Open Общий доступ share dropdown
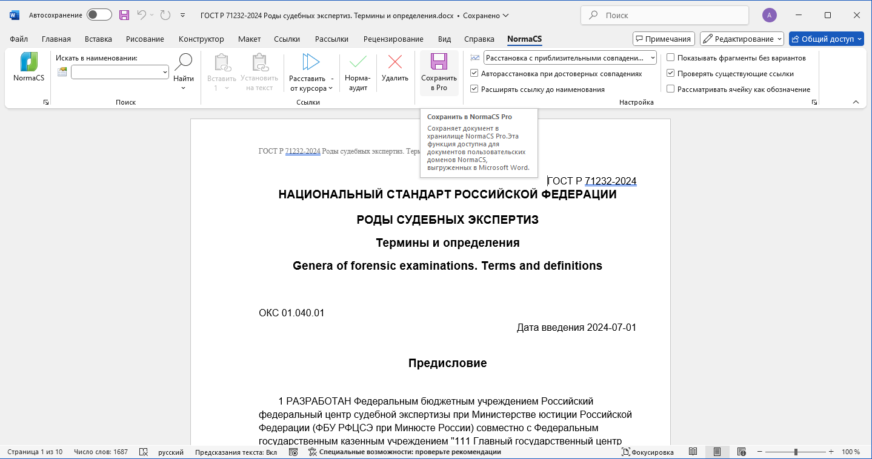Image resolution: width=872 pixels, height=459 pixels. click(826, 39)
